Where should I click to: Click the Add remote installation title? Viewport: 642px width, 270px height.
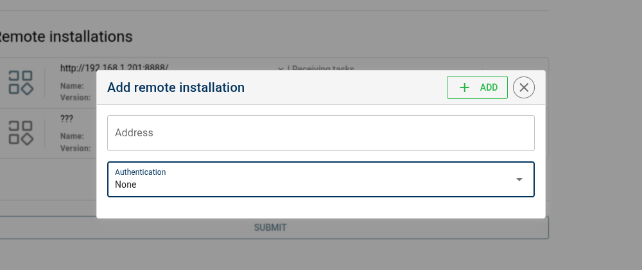pos(176,87)
